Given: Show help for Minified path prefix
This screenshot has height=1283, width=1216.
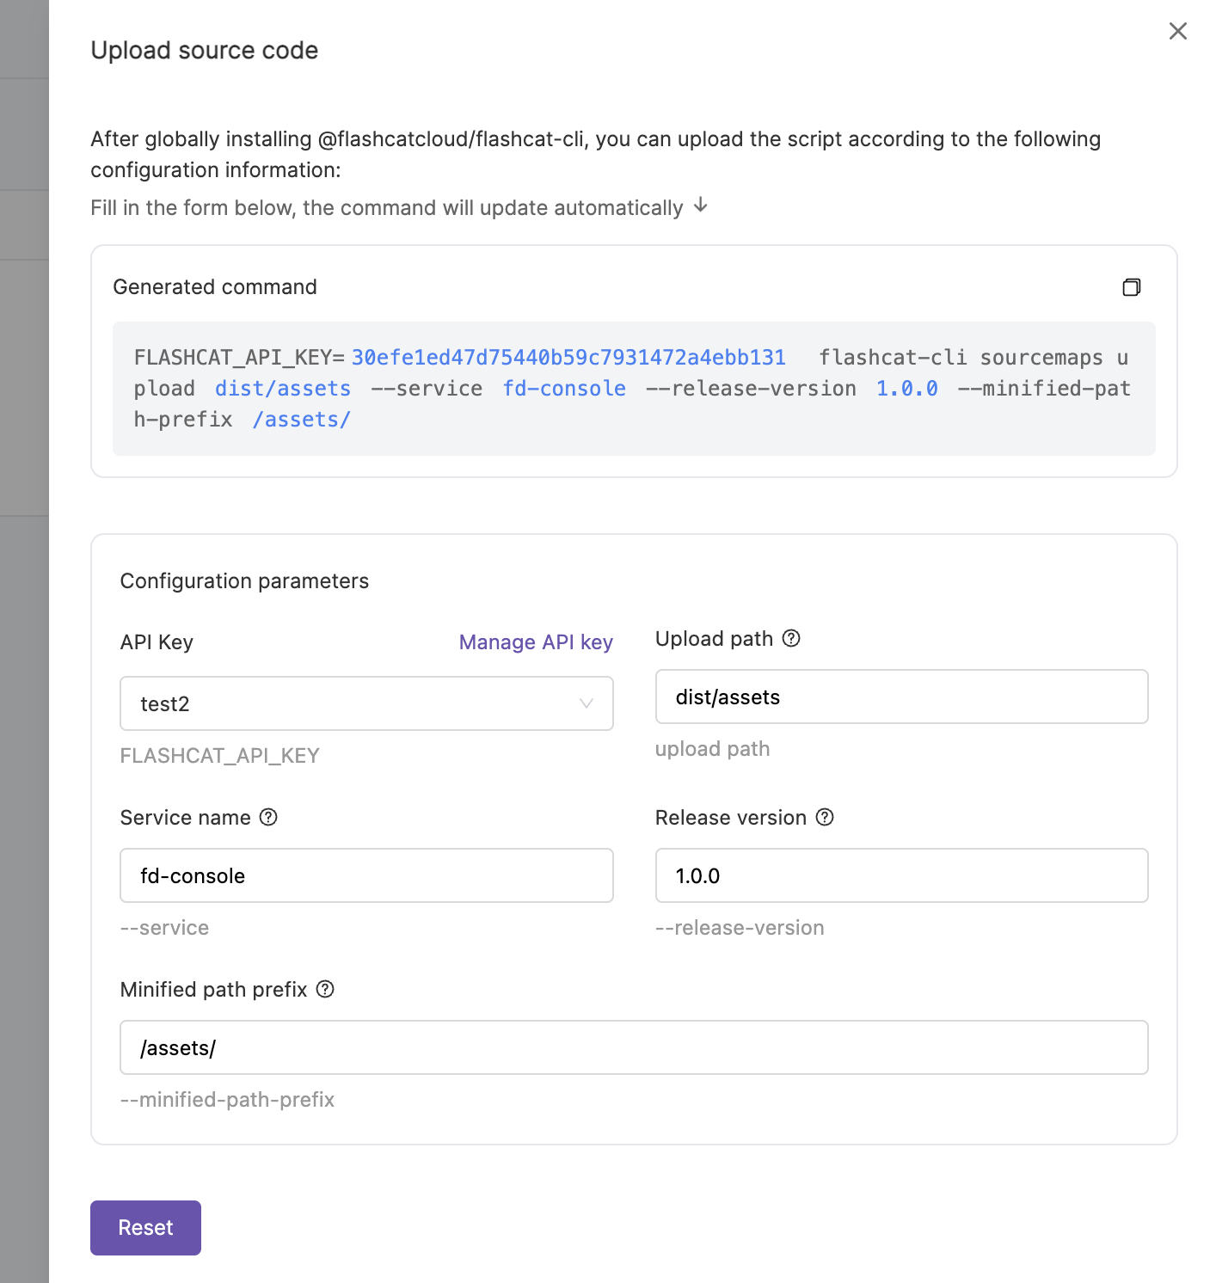Looking at the screenshot, I should click(325, 989).
